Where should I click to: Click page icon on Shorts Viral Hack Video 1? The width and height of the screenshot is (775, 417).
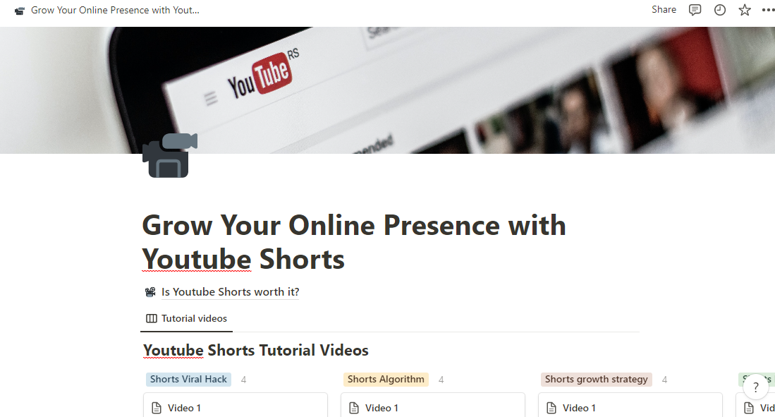(x=157, y=408)
